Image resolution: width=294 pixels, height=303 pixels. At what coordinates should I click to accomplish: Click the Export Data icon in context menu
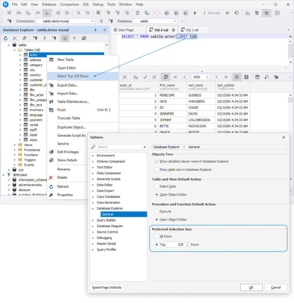(51, 85)
